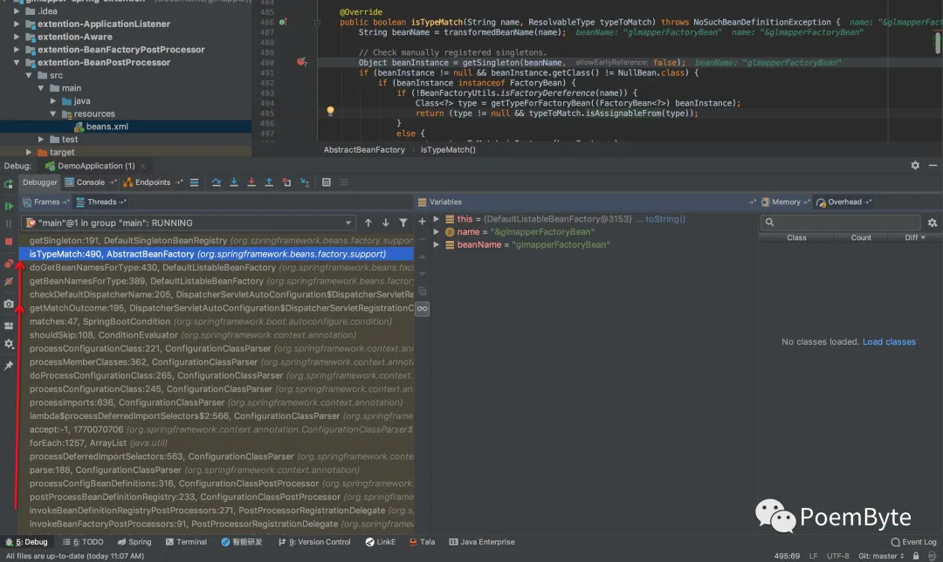
Task: Click Show Execution Point icon
Action: click(194, 182)
